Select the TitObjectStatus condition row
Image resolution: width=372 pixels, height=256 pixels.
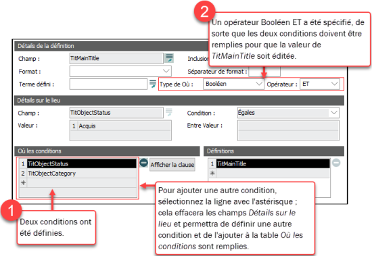click(x=82, y=163)
